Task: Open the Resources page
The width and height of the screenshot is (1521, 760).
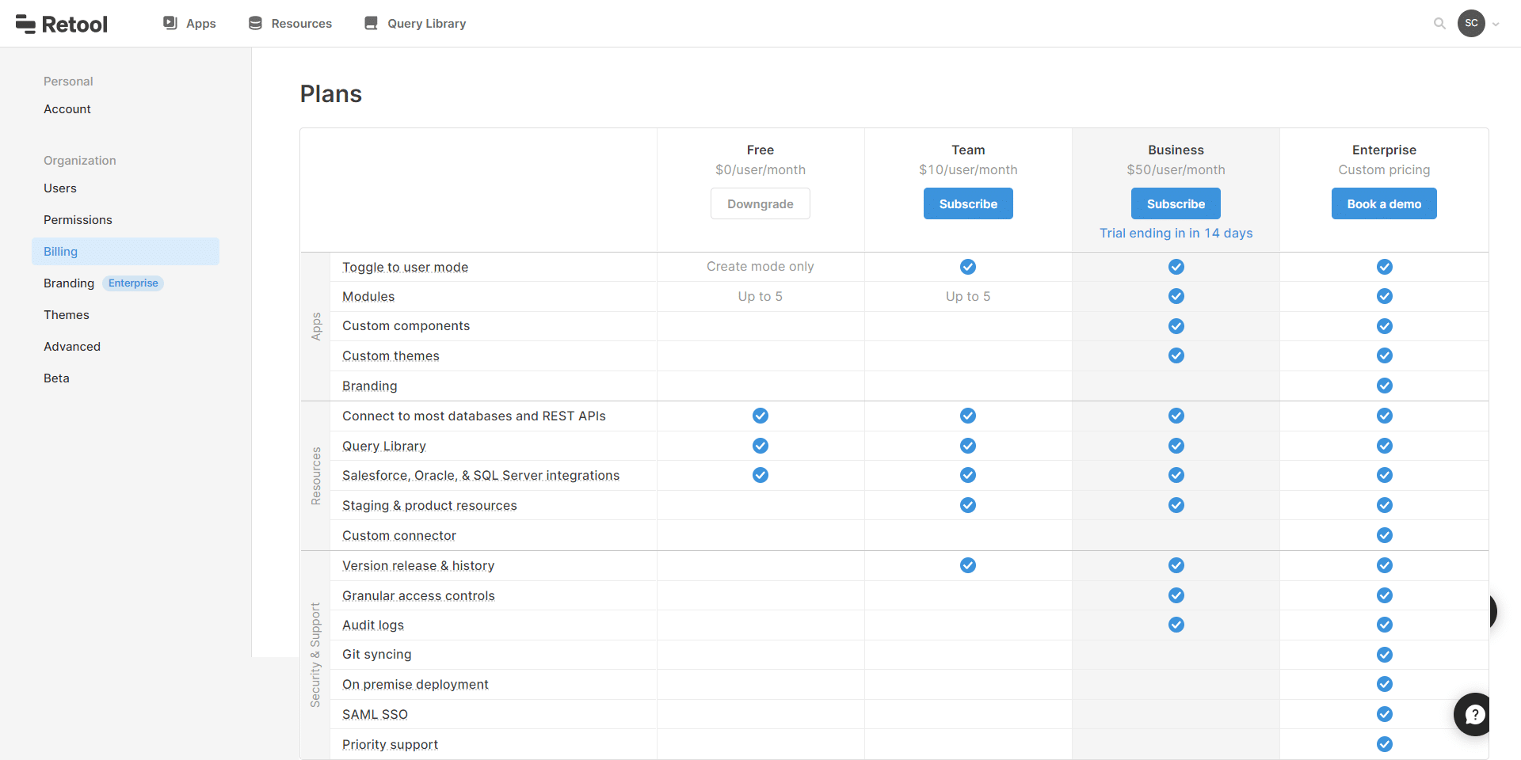Action: point(301,23)
